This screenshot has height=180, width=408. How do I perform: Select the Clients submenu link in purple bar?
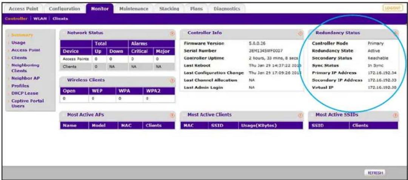pyautogui.click(x=60, y=19)
